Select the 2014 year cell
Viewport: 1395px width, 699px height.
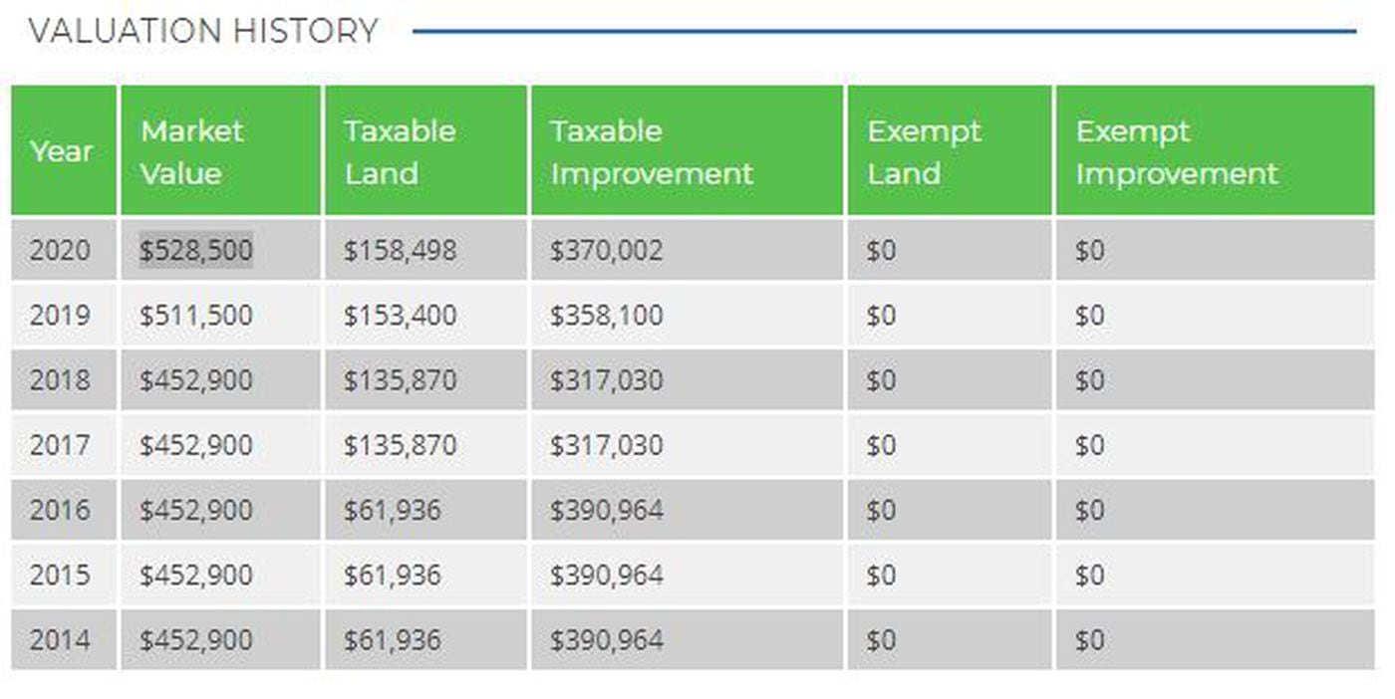(60, 639)
